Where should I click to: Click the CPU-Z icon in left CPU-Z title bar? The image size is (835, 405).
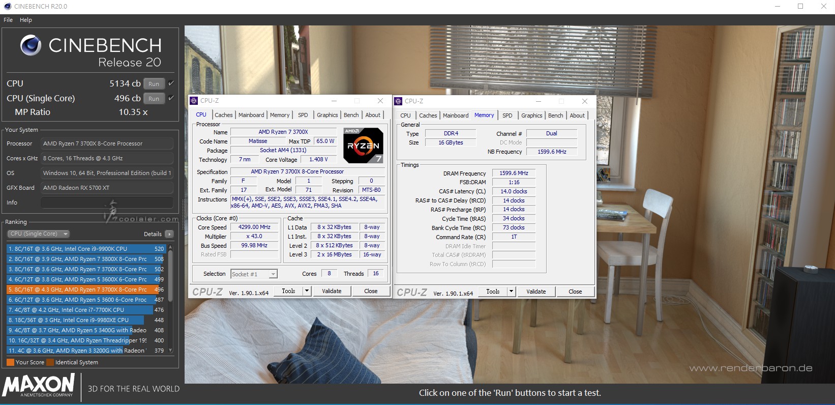pos(194,101)
